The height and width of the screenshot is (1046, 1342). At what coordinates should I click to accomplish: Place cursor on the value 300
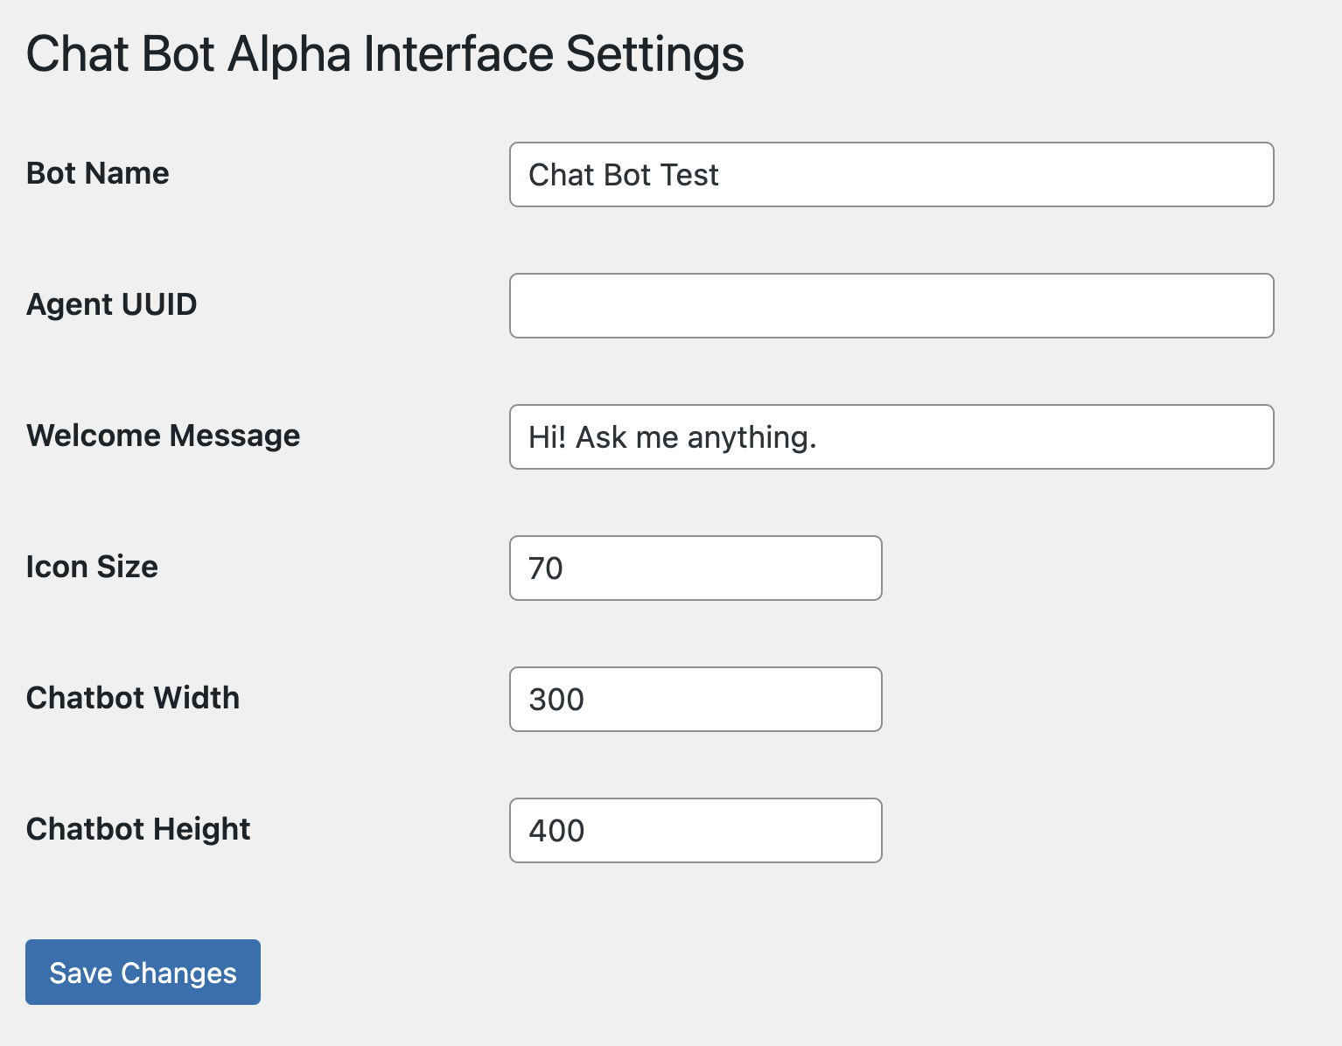click(x=556, y=700)
